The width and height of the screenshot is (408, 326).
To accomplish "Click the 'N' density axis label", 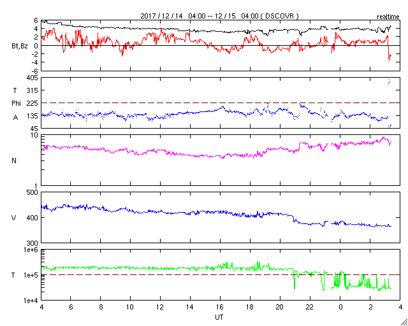I will coord(14,160).
